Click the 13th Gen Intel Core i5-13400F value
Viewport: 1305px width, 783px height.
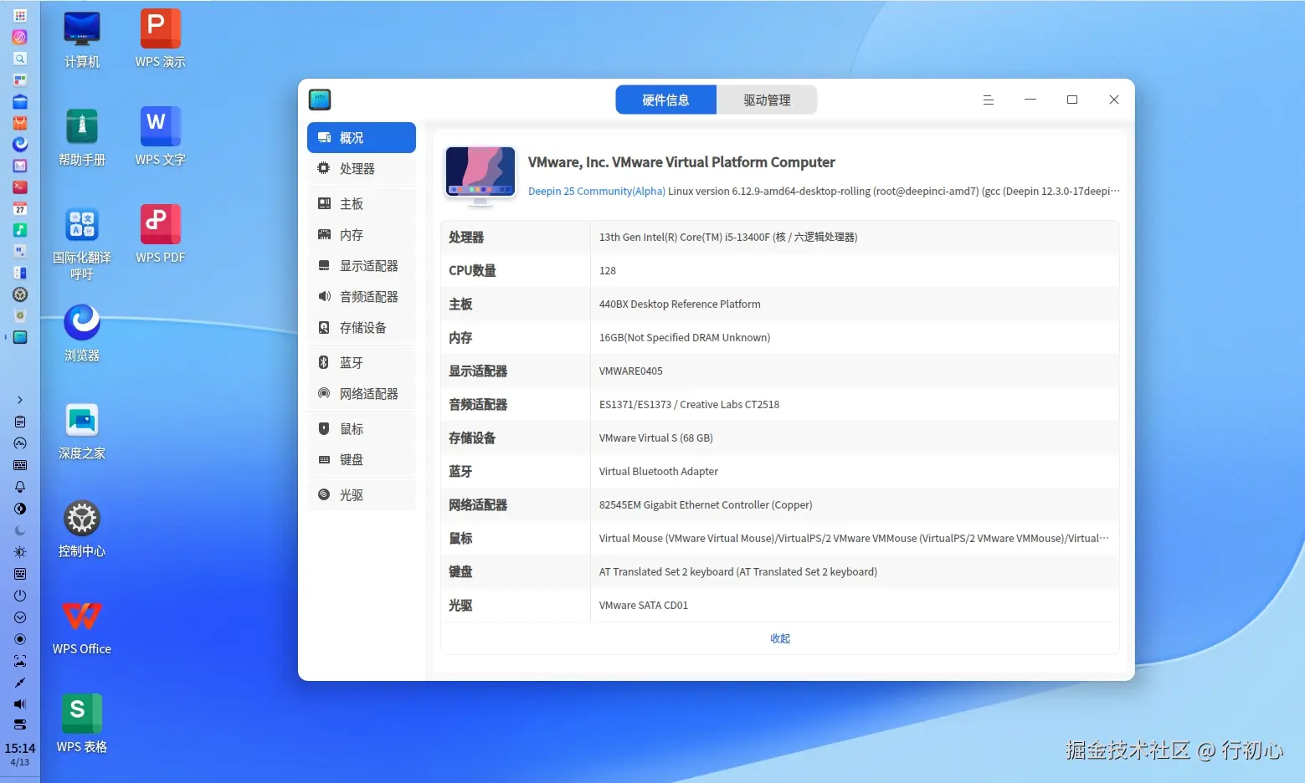(x=728, y=238)
